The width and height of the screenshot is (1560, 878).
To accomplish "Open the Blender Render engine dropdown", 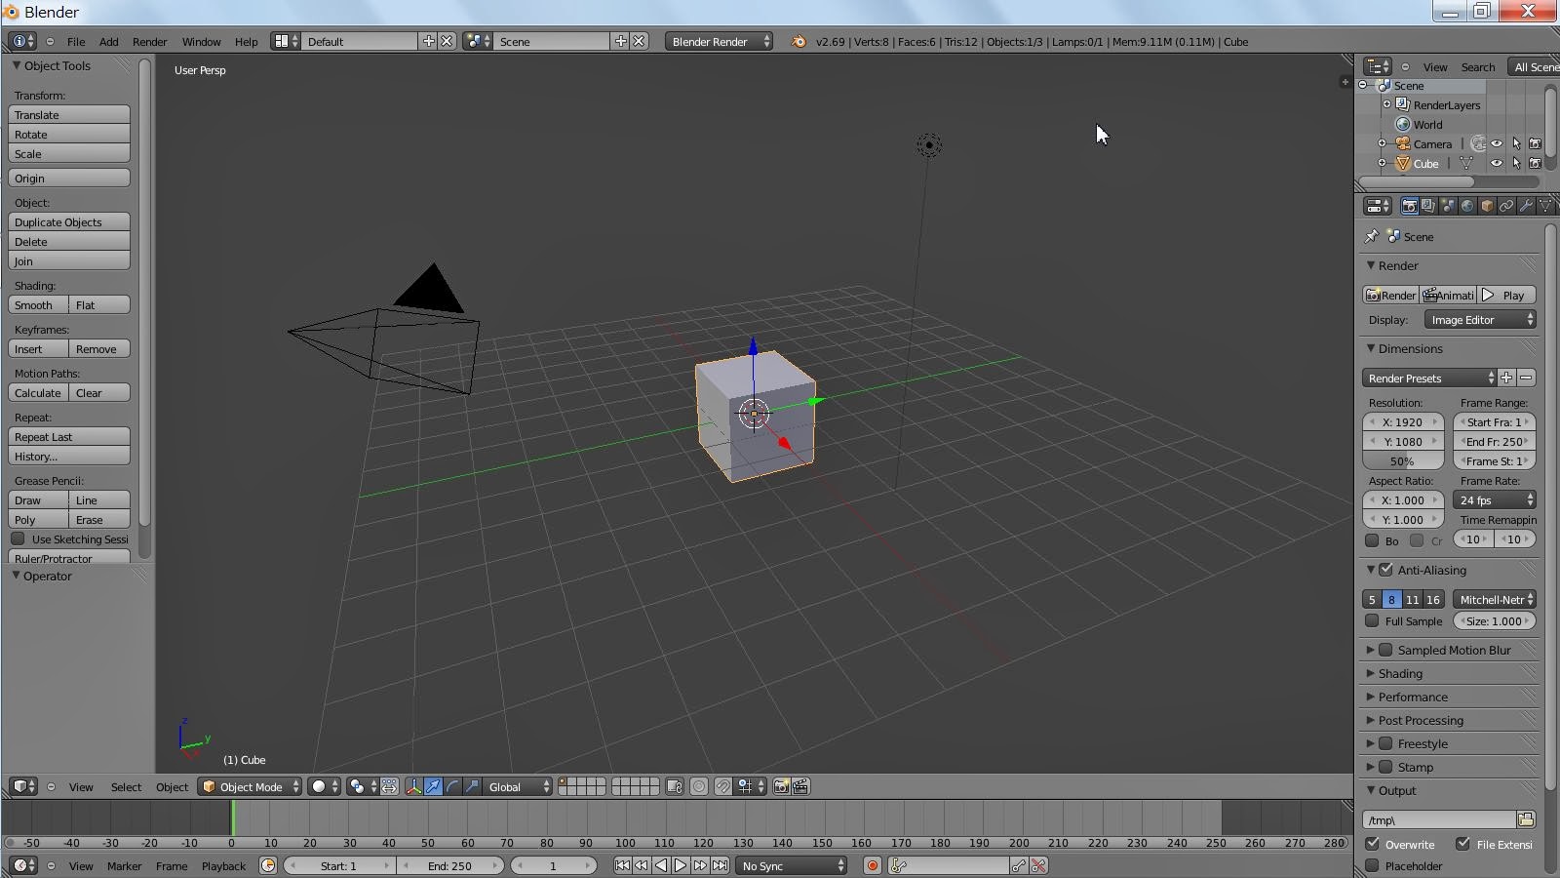I will click(720, 41).
